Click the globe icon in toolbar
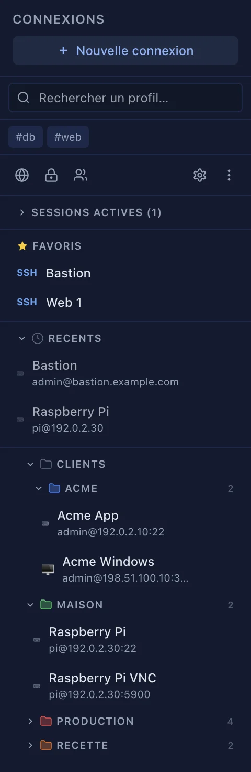Viewport: 251px width, 772px height. (22, 175)
